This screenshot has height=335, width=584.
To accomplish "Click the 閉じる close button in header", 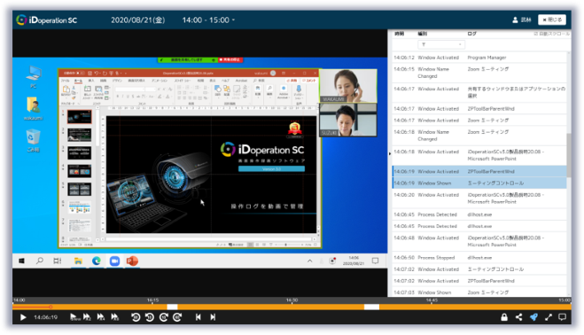I will point(552,19).
